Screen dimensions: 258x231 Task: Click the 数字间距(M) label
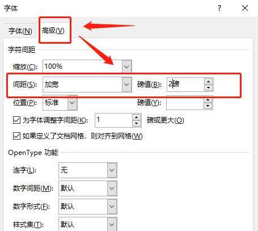pos(33,188)
